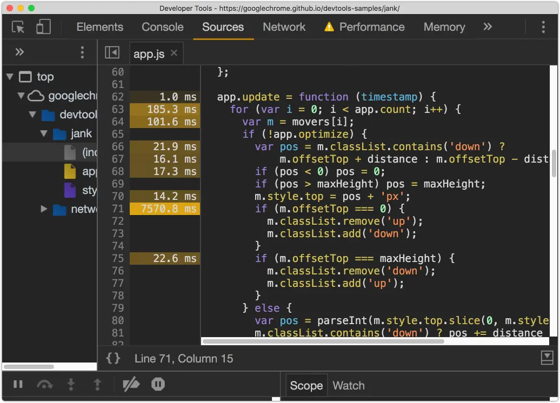560x403 pixels.
Task: Click the Line 71, Column 15 status
Action: [x=184, y=358]
